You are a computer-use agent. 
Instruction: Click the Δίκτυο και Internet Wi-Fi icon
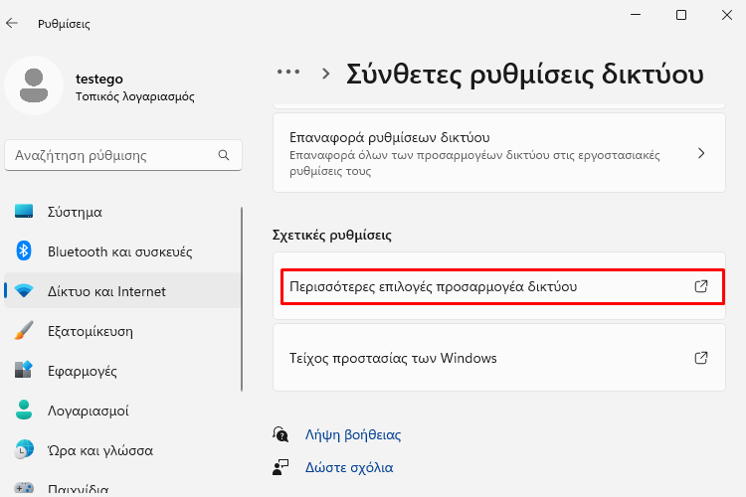(24, 290)
